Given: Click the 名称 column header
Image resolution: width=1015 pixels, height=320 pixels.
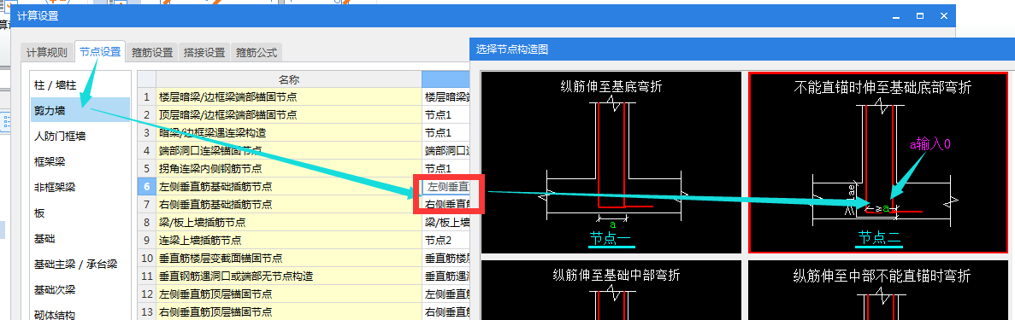Looking at the screenshot, I should click(289, 79).
